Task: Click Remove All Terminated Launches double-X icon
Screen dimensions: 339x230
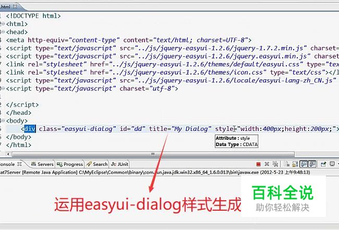Action: coord(275,164)
